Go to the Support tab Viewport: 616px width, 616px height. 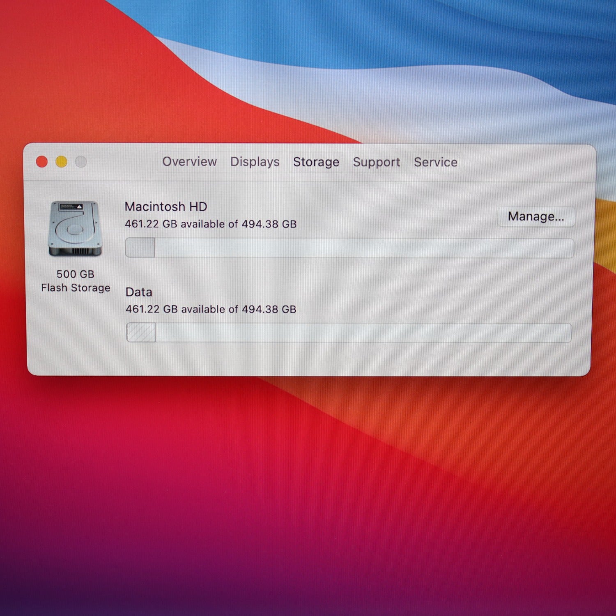pyautogui.click(x=376, y=162)
